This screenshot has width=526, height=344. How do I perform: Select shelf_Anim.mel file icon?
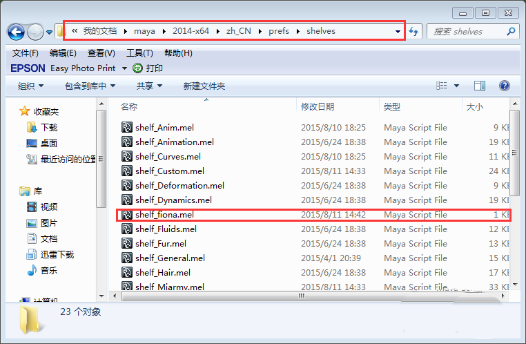127,127
